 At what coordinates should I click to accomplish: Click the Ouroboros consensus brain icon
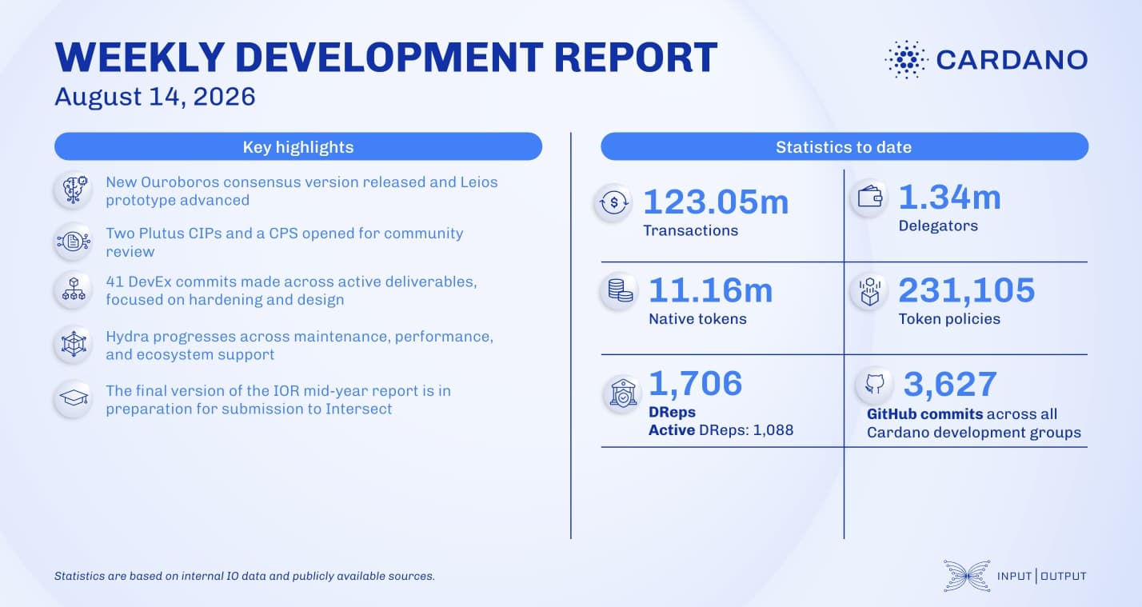pyautogui.click(x=73, y=190)
